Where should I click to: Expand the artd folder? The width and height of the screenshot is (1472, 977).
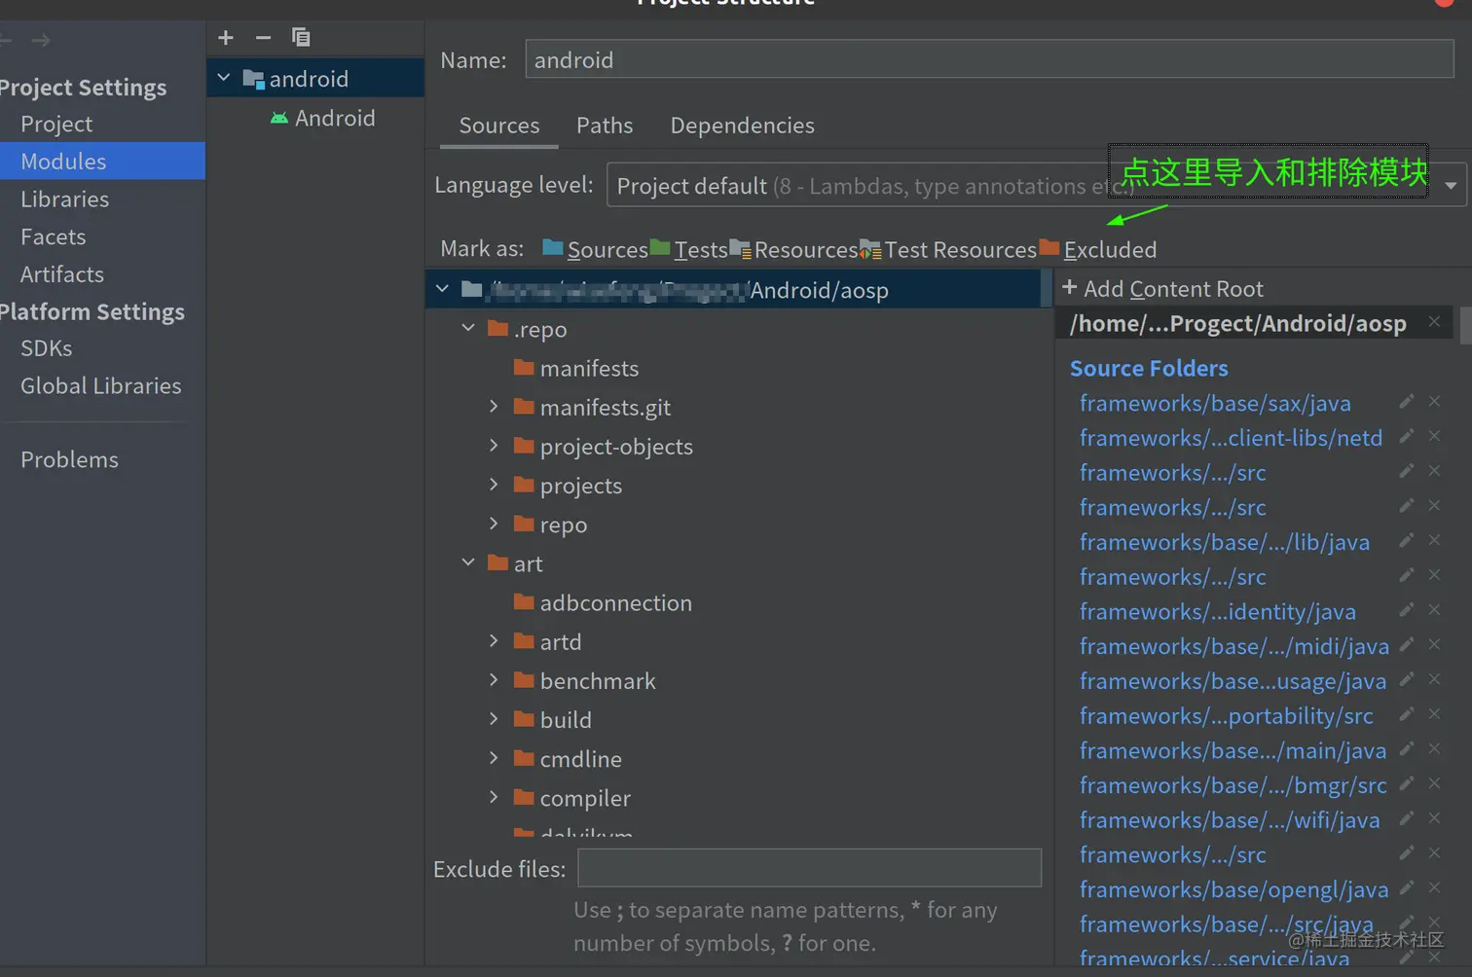tap(494, 640)
